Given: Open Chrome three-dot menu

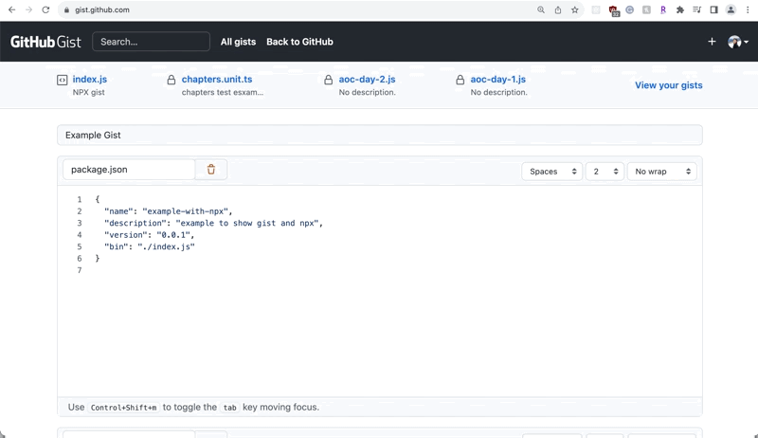Looking at the screenshot, I should point(748,9).
